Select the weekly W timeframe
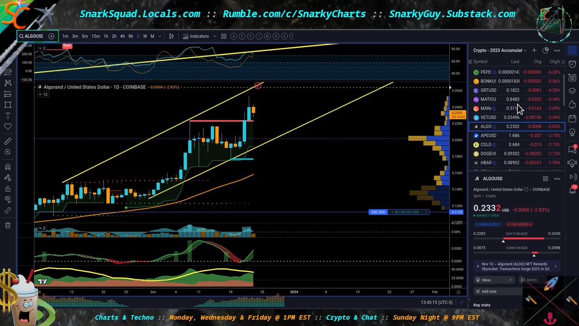This screenshot has height=326, width=579. click(145, 36)
